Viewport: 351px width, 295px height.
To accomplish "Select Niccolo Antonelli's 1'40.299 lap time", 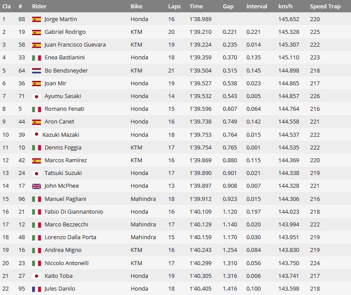I will (x=200, y=263).
